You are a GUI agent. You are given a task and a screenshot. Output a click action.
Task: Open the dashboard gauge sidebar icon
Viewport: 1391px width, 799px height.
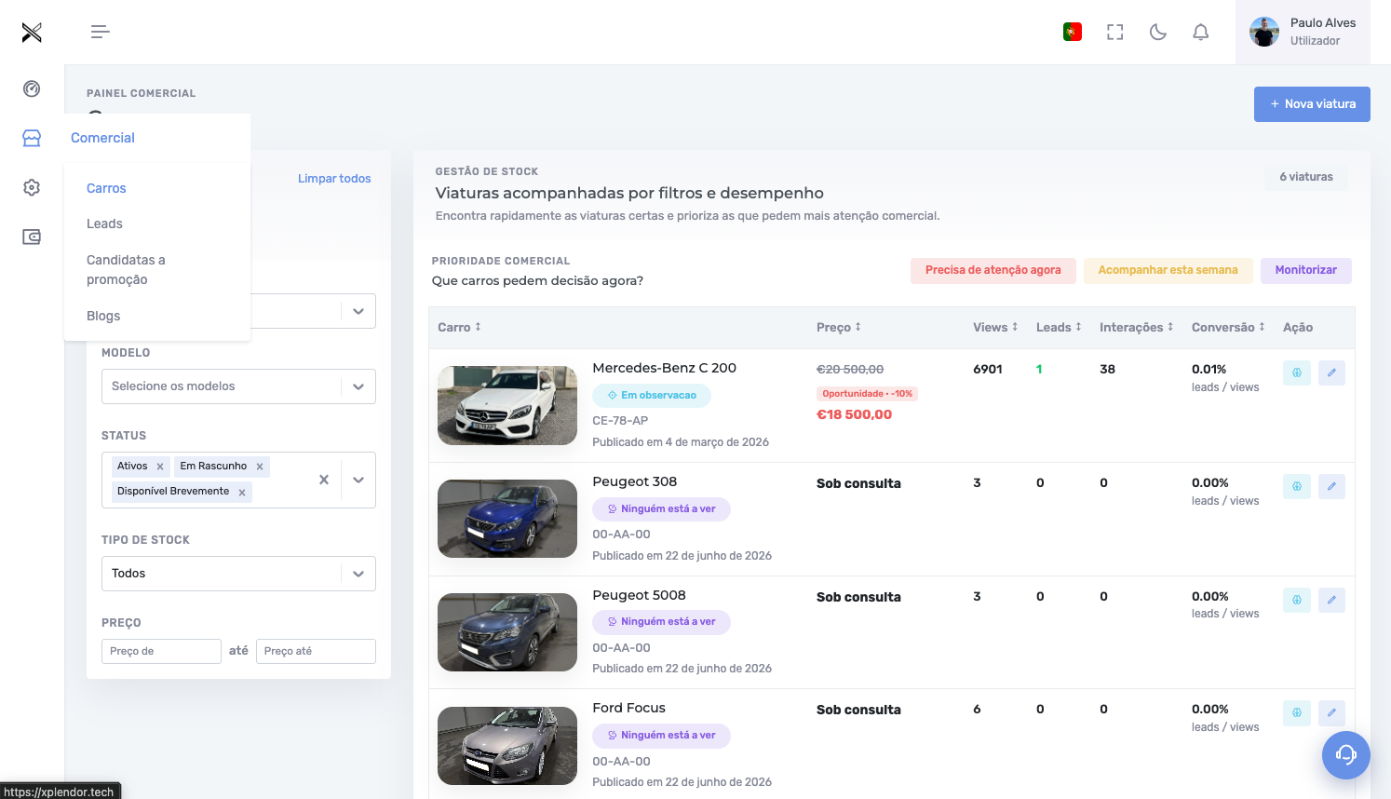coord(32,88)
